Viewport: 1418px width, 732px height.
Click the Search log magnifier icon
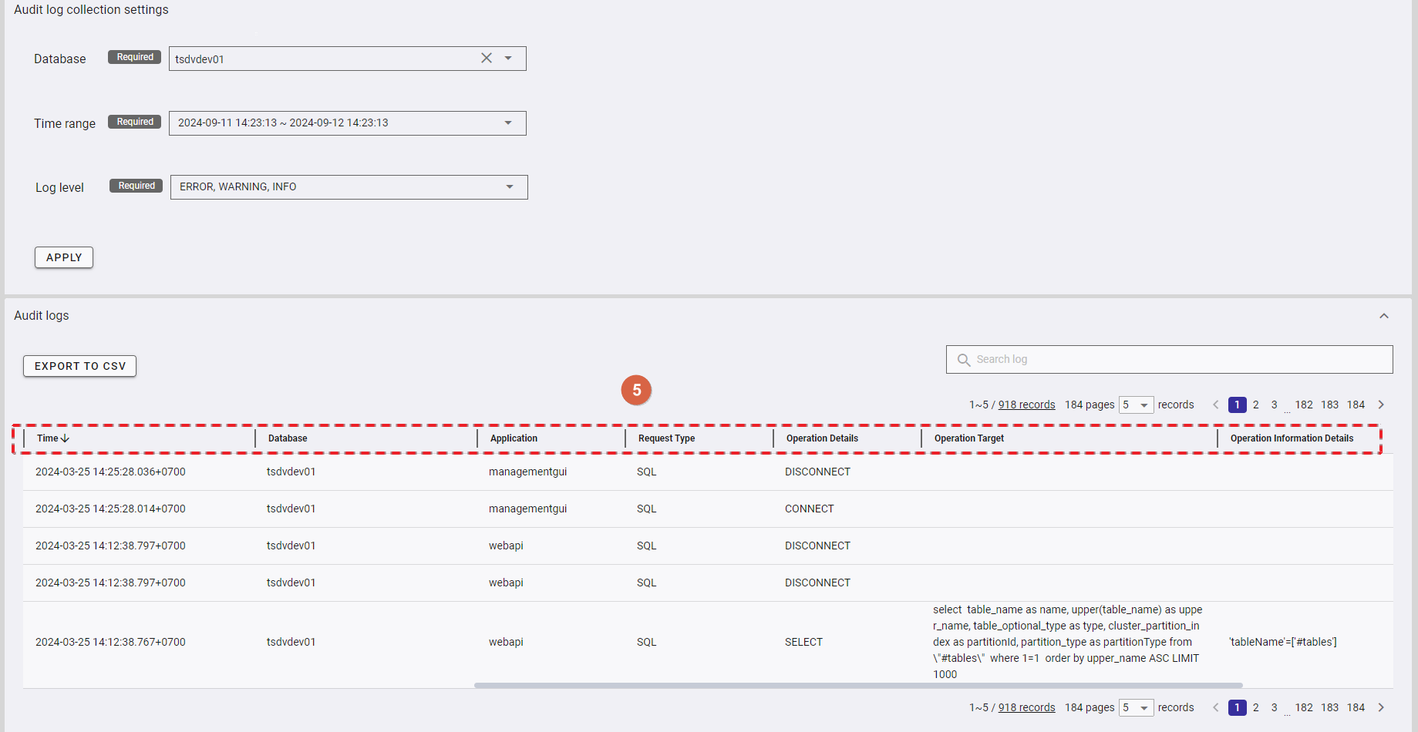click(x=963, y=360)
